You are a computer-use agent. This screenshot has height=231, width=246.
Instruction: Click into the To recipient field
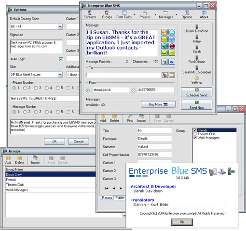(123, 75)
